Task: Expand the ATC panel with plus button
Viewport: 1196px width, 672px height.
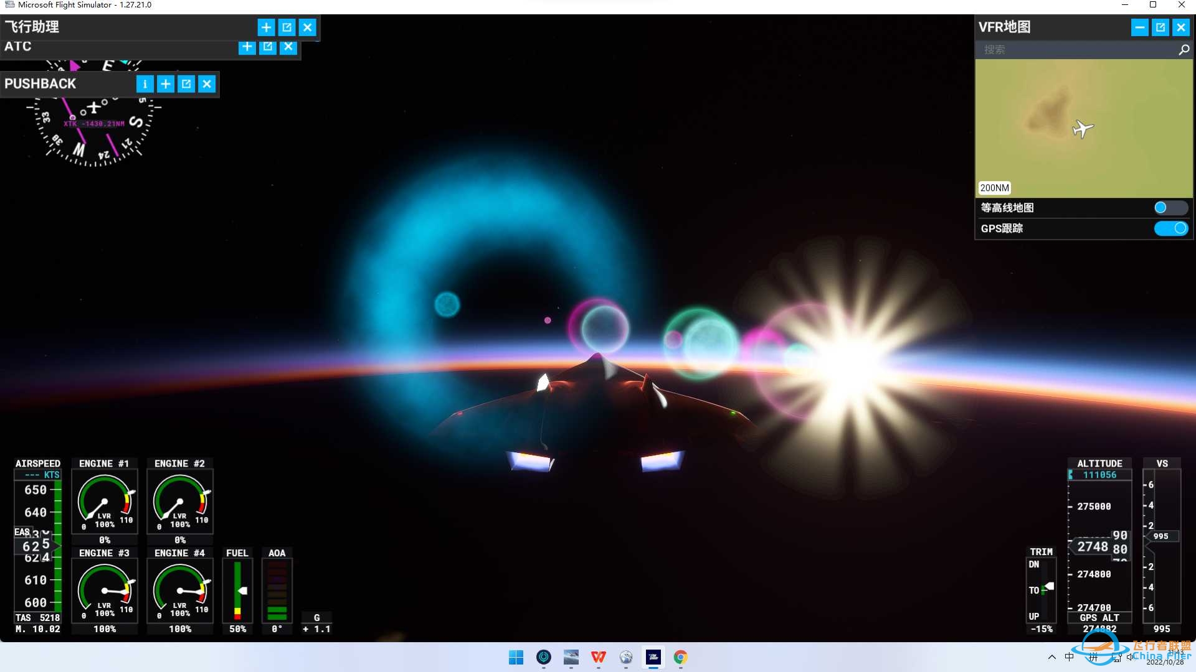Action: click(x=247, y=47)
